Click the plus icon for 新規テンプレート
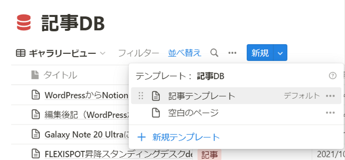 141,137
